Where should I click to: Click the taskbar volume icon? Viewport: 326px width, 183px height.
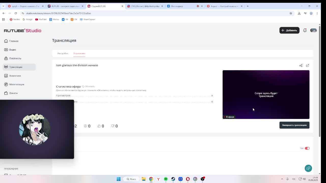click(x=304, y=179)
